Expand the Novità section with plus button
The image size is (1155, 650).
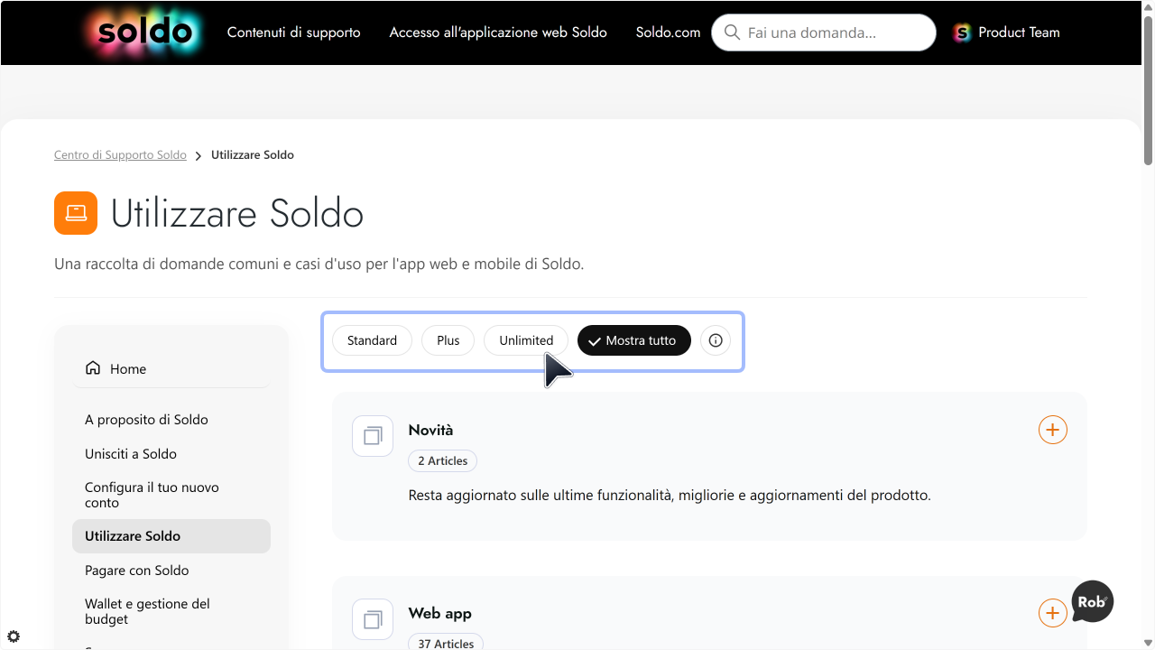(1053, 430)
